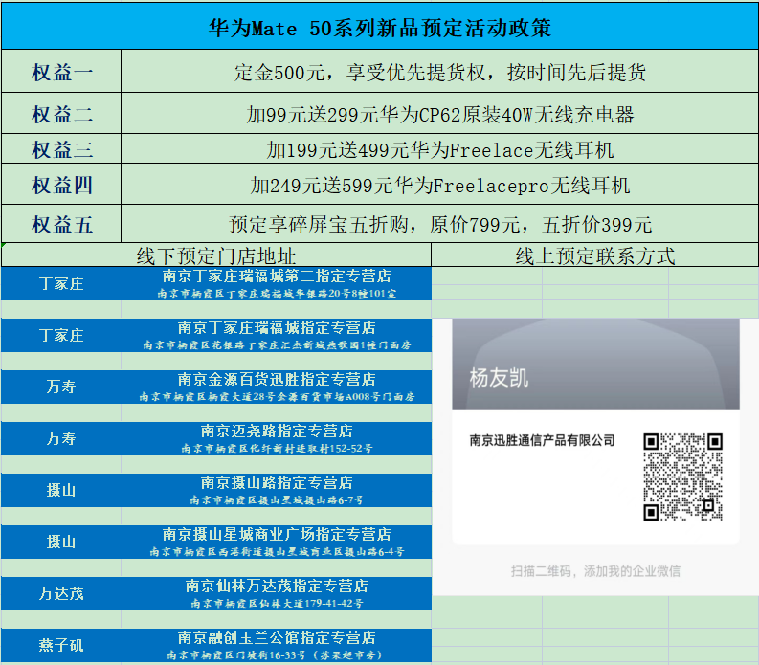Screen dimensions: 759x665
Task: Select the 权益三 label cell
Action: 61,149
